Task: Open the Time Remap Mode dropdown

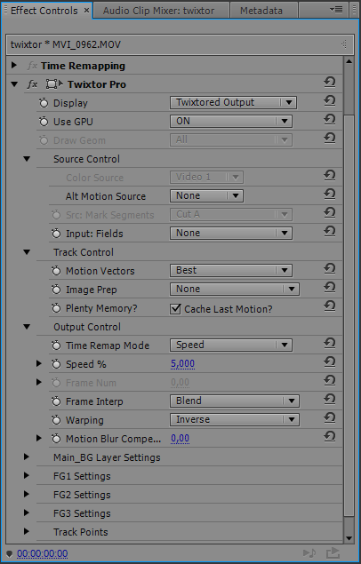Action: tap(231, 345)
